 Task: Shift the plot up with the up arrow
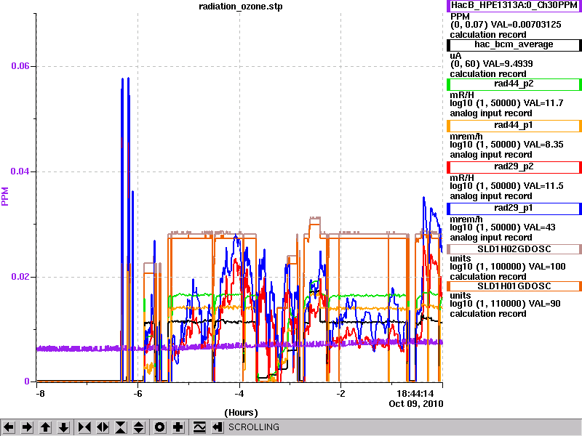click(45, 427)
